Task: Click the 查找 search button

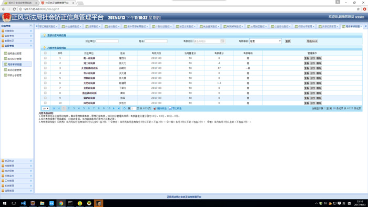Action: click(288, 41)
